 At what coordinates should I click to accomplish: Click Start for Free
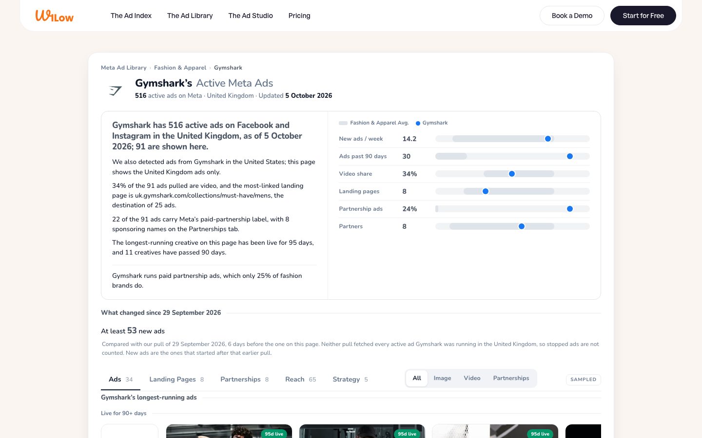point(643,16)
